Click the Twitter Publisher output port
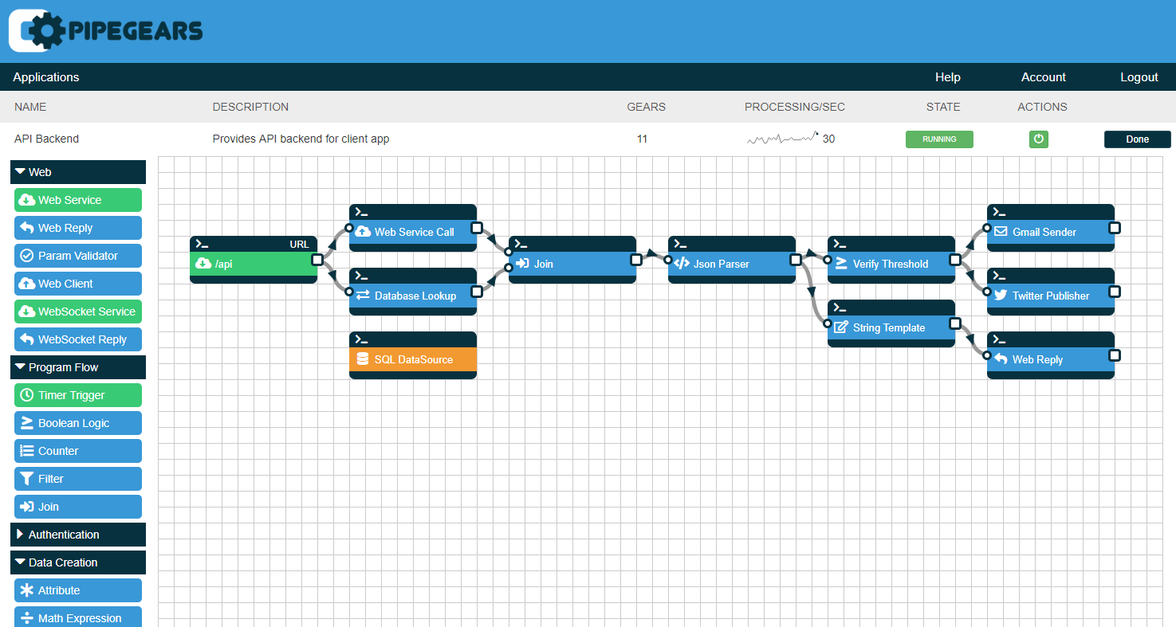 (x=1114, y=292)
